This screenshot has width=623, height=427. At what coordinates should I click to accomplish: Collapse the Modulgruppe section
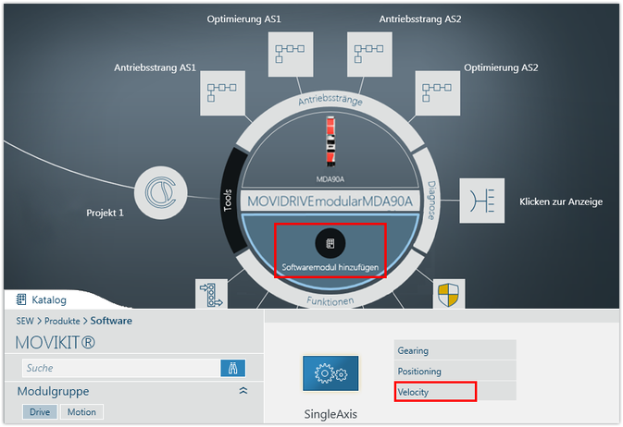[x=243, y=391]
